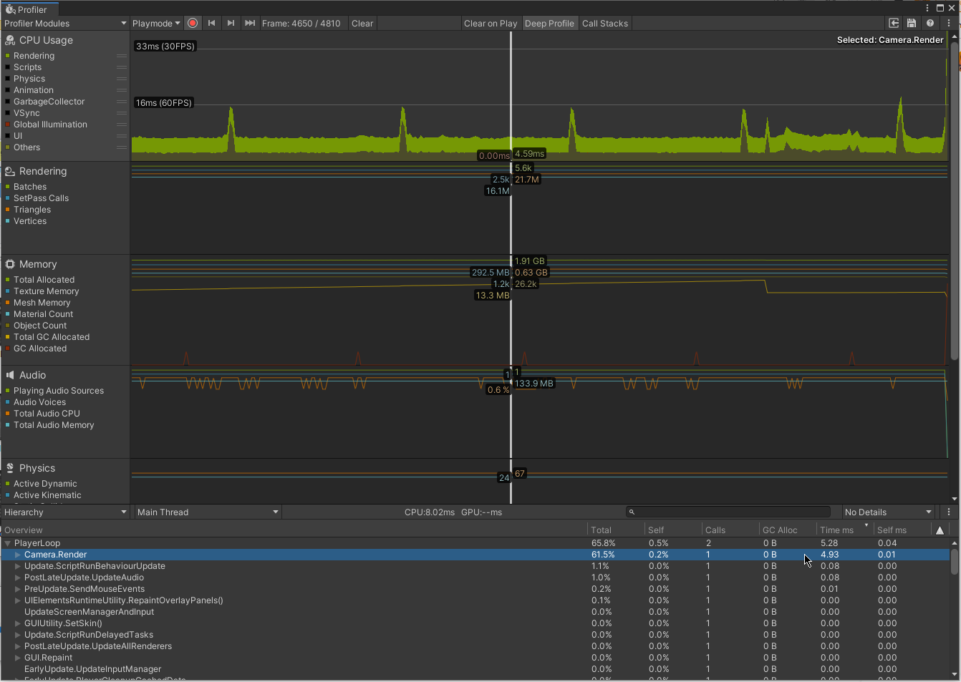961x682 pixels.
Task: Open the Main Thread selector dropdown
Action: (x=208, y=512)
